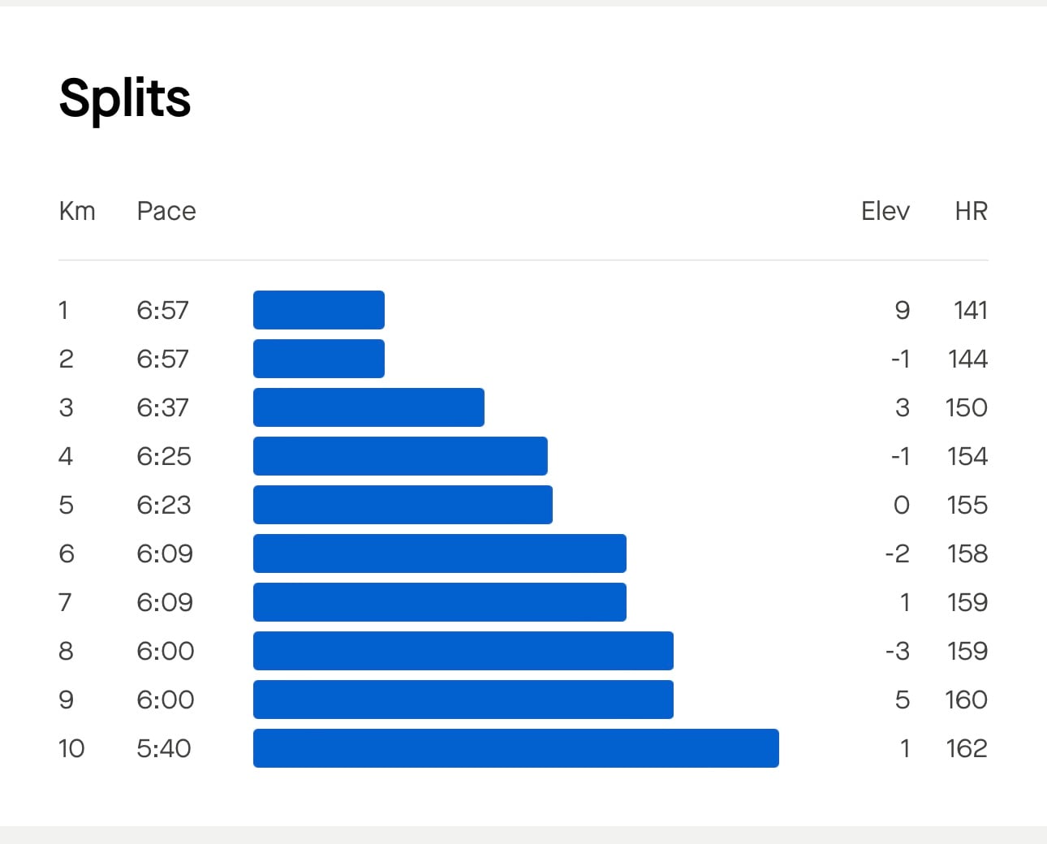Click the 6:25 pace bar
This screenshot has width=1047, height=844.
400,456
